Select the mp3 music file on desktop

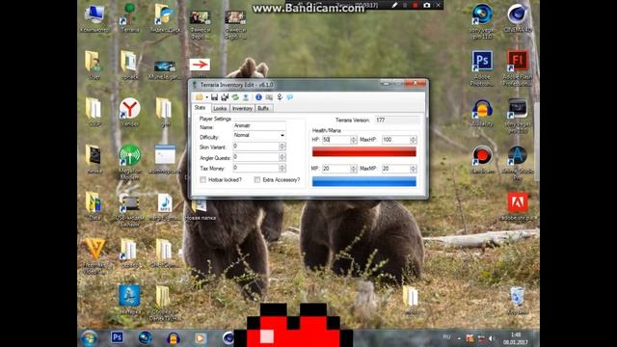click(x=165, y=206)
